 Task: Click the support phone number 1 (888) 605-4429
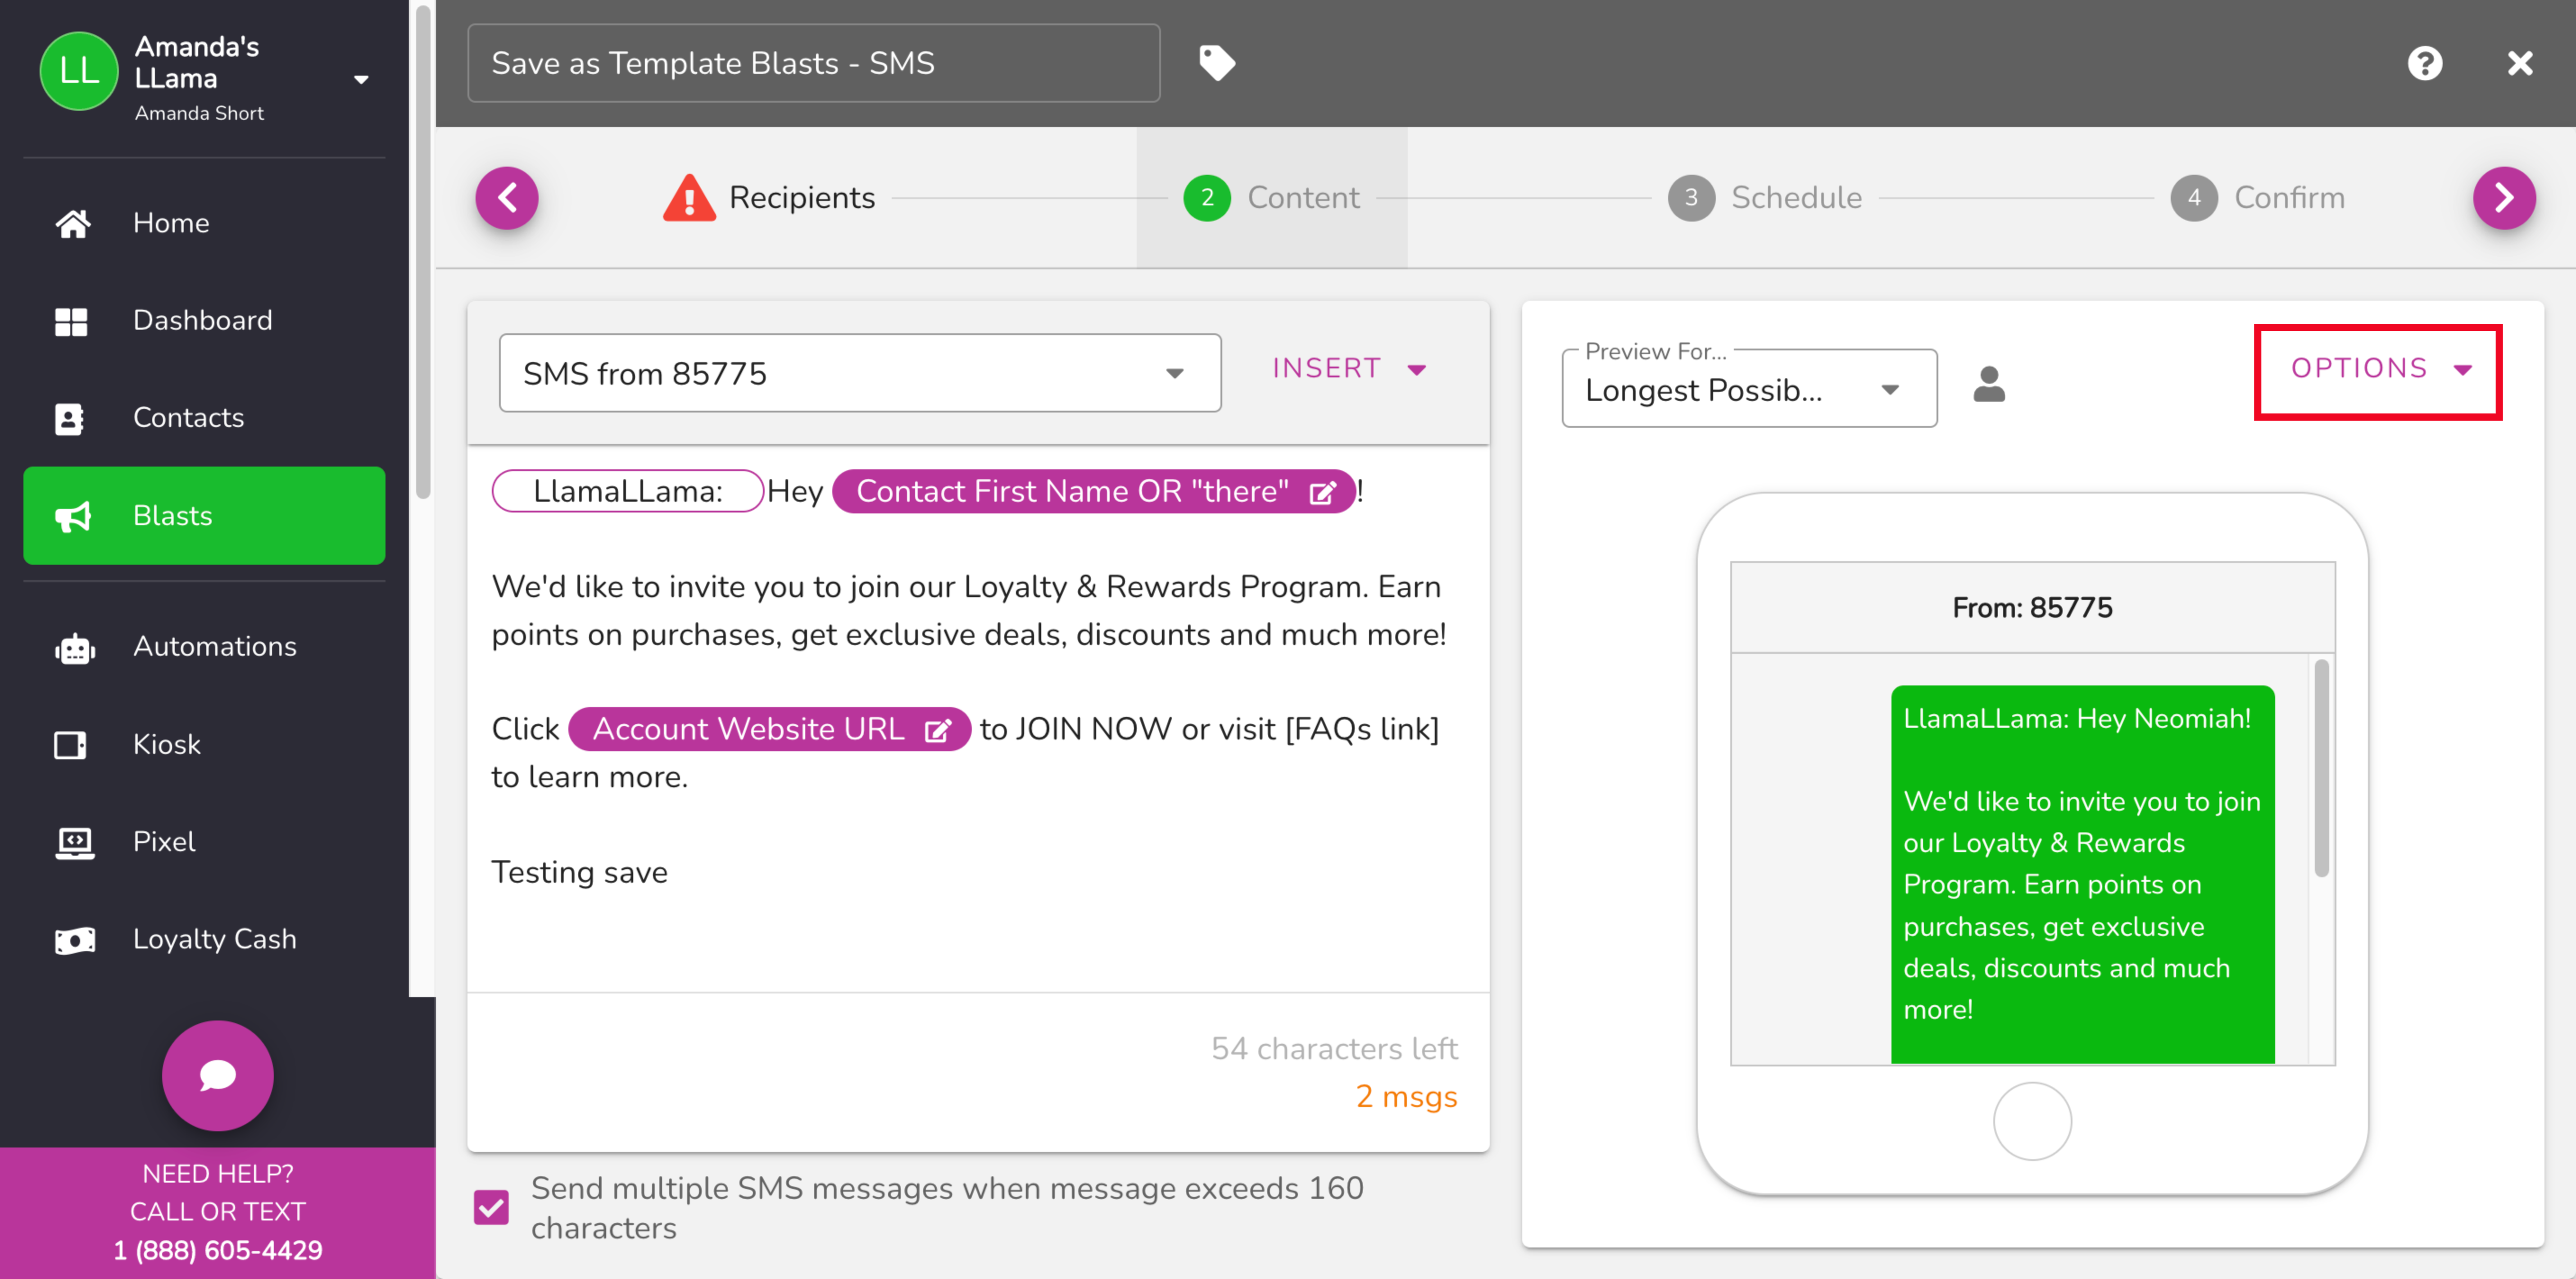tap(217, 1250)
